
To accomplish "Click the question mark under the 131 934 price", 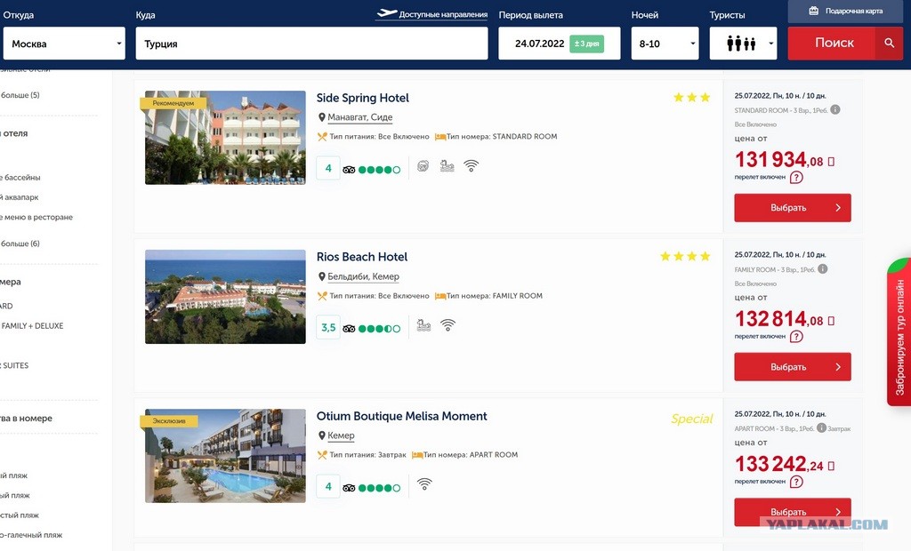I will pyautogui.click(x=796, y=178).
